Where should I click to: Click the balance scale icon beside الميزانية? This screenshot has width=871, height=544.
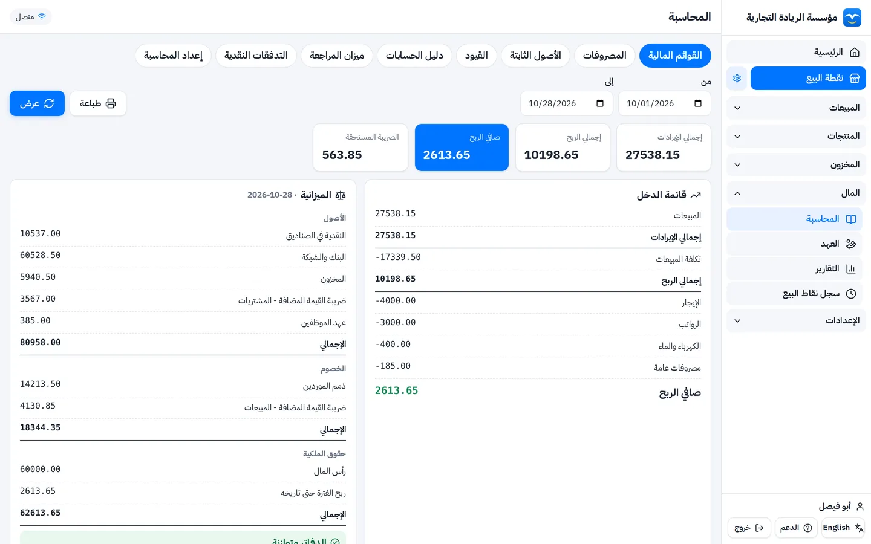(x=341, y=195)
